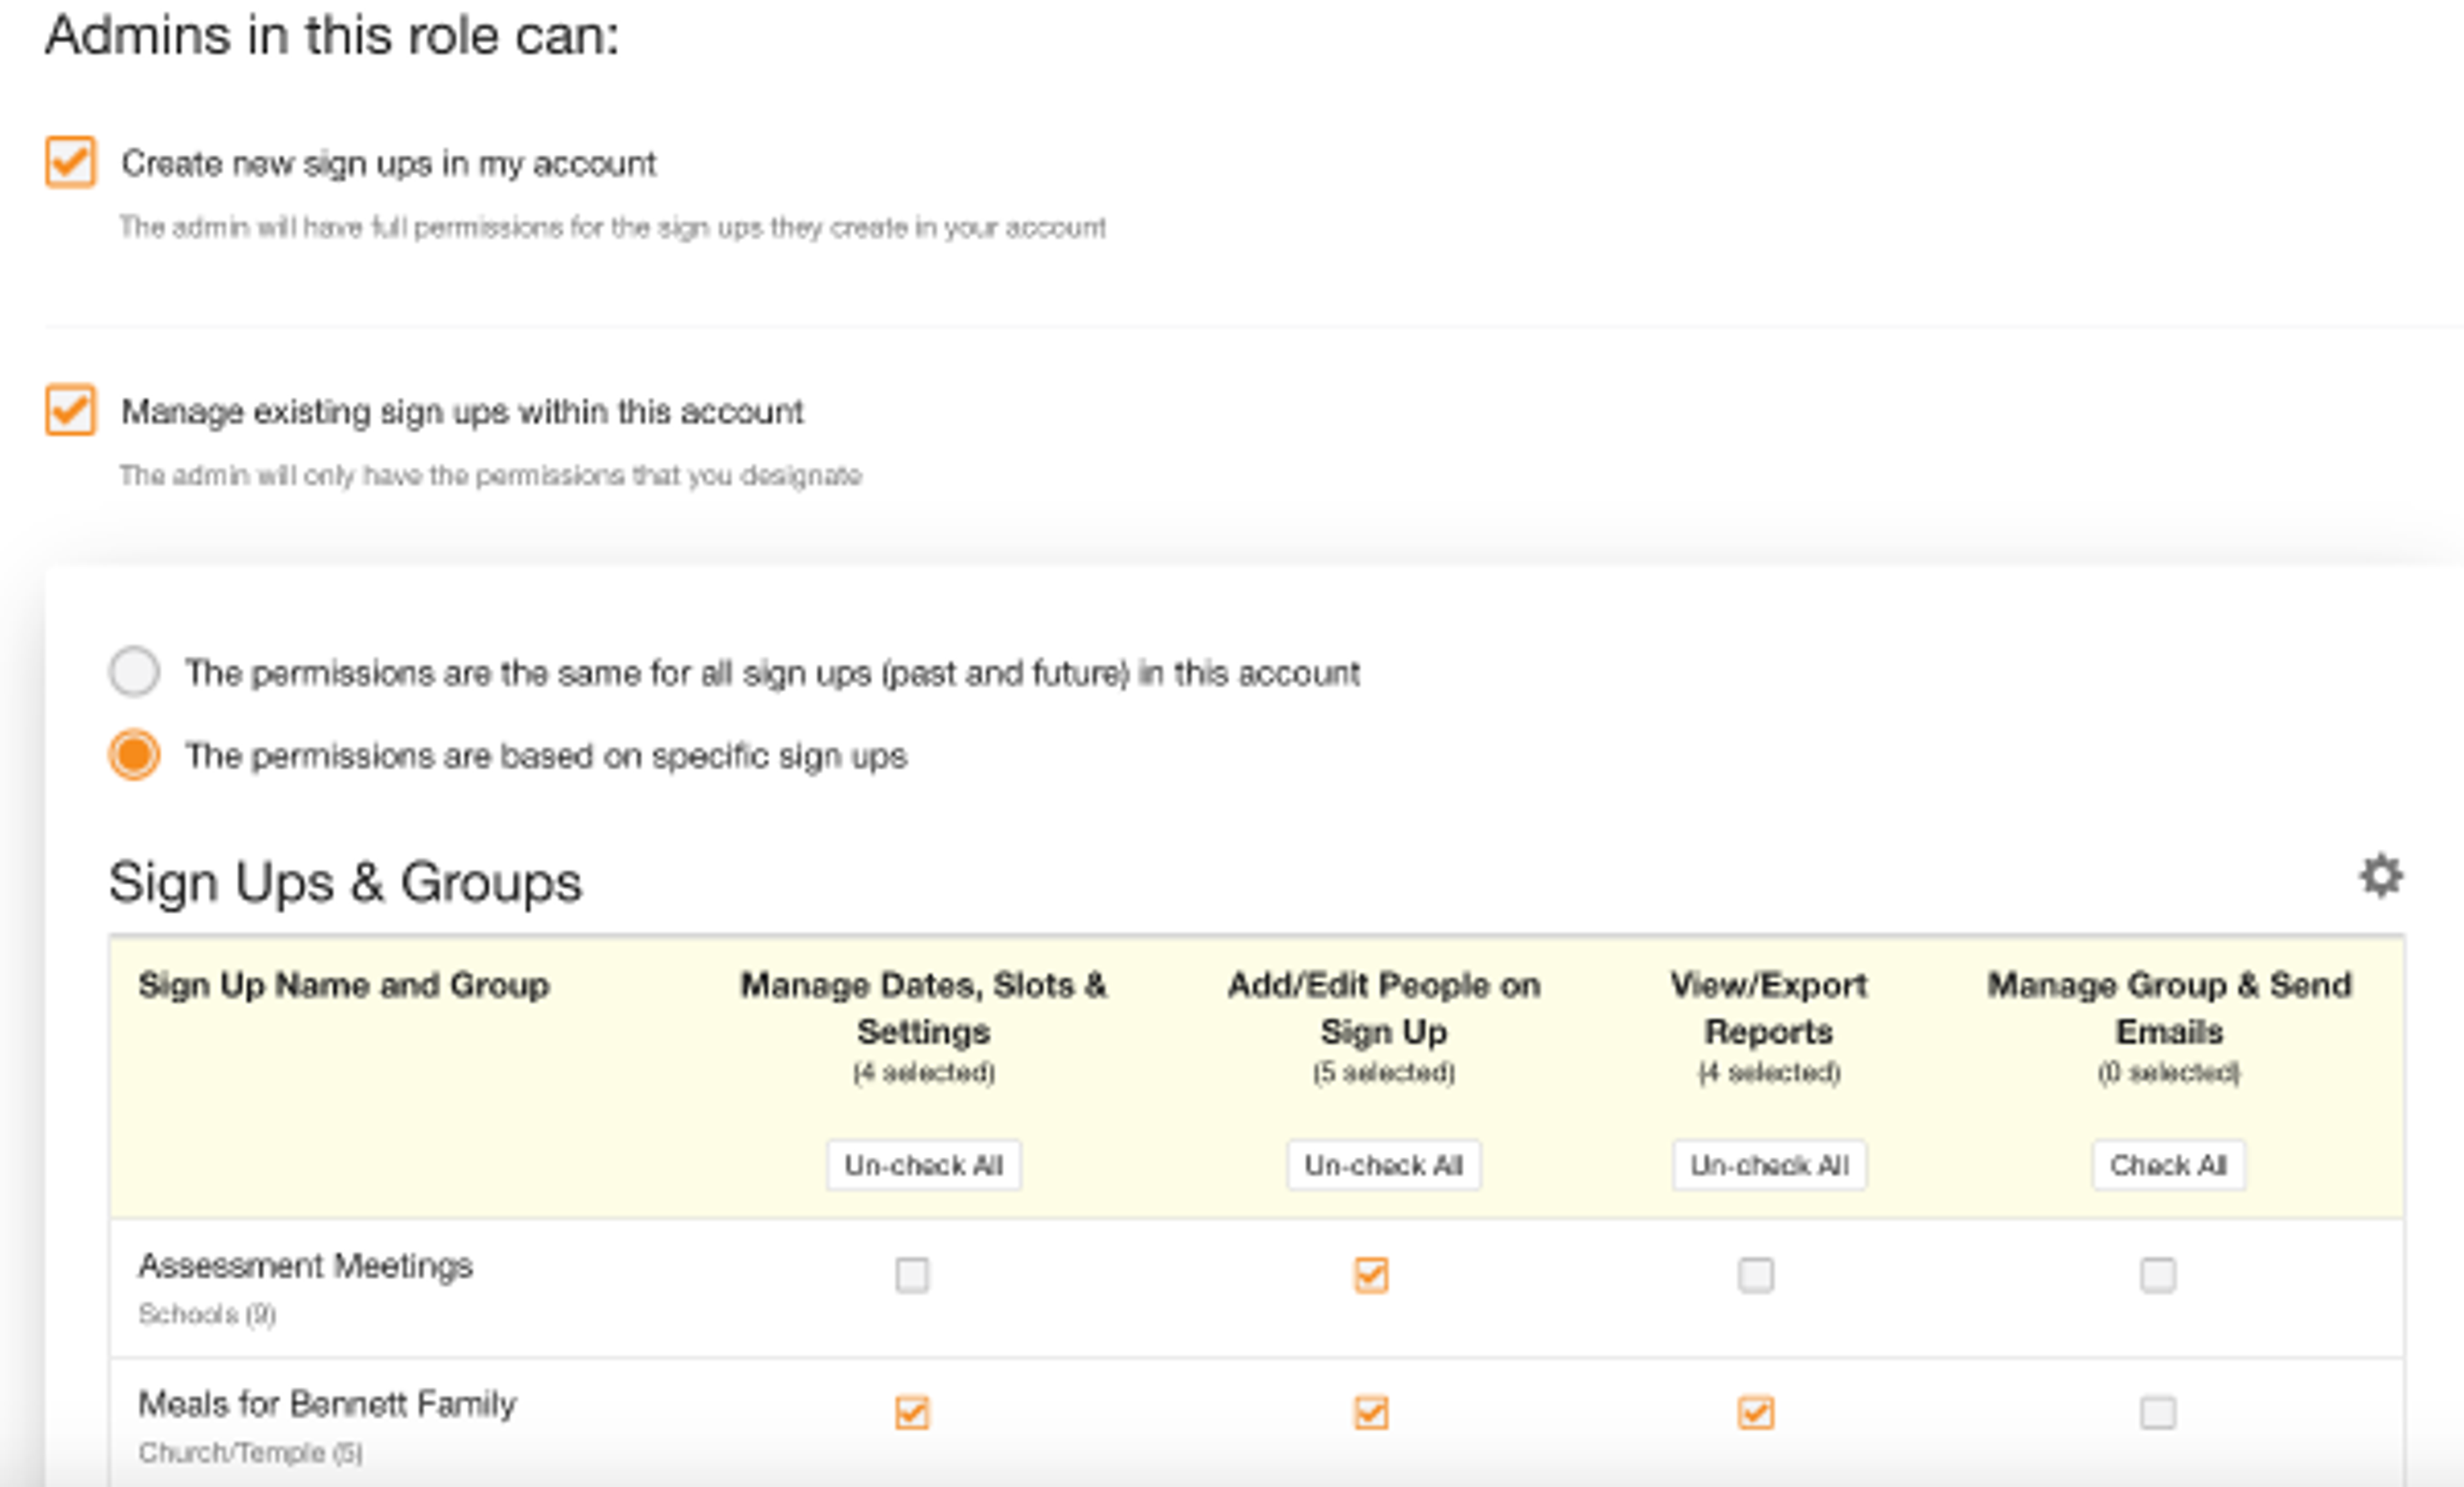Uncheck Add/Edit People for Assessment Meetings
2464x1487 pixels.
coord(1371,1275)
